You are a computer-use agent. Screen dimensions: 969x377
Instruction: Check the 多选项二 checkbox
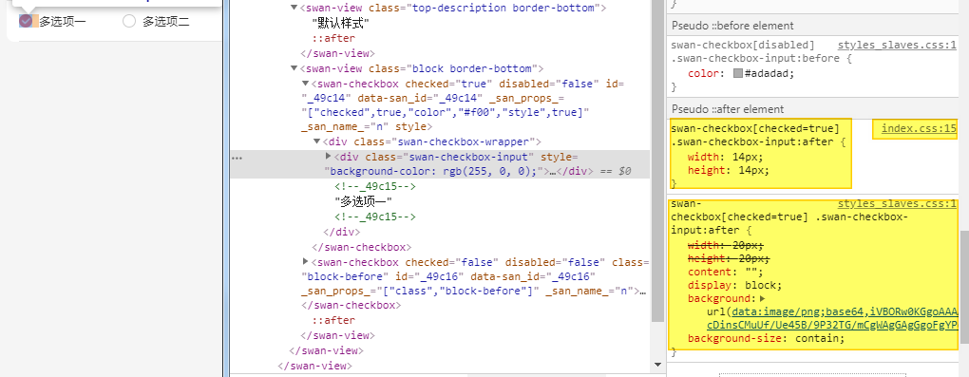[129, 22]
